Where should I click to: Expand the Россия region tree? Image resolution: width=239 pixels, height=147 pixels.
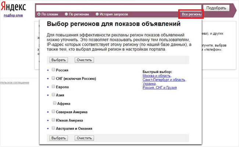click(x=48, y=70)
